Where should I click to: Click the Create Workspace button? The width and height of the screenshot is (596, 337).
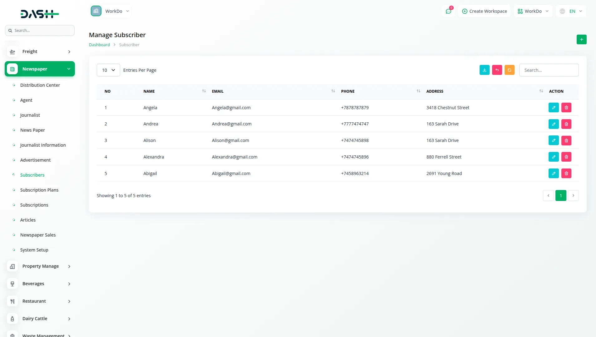pyautogui.click(x=484, y=11)
